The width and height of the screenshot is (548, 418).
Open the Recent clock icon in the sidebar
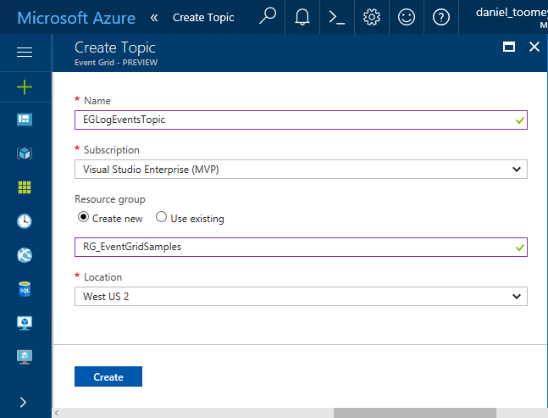25,221
